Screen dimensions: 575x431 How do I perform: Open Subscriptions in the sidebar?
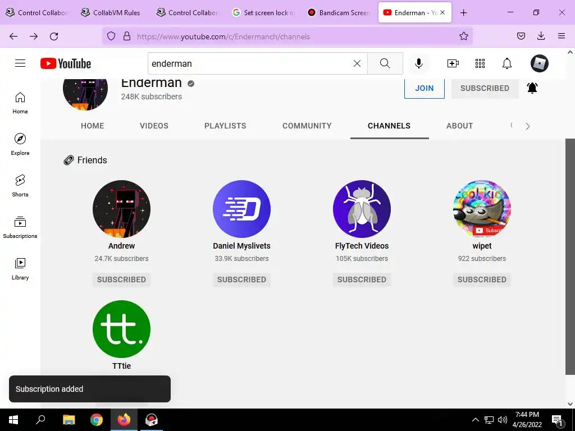pos(20,227)
